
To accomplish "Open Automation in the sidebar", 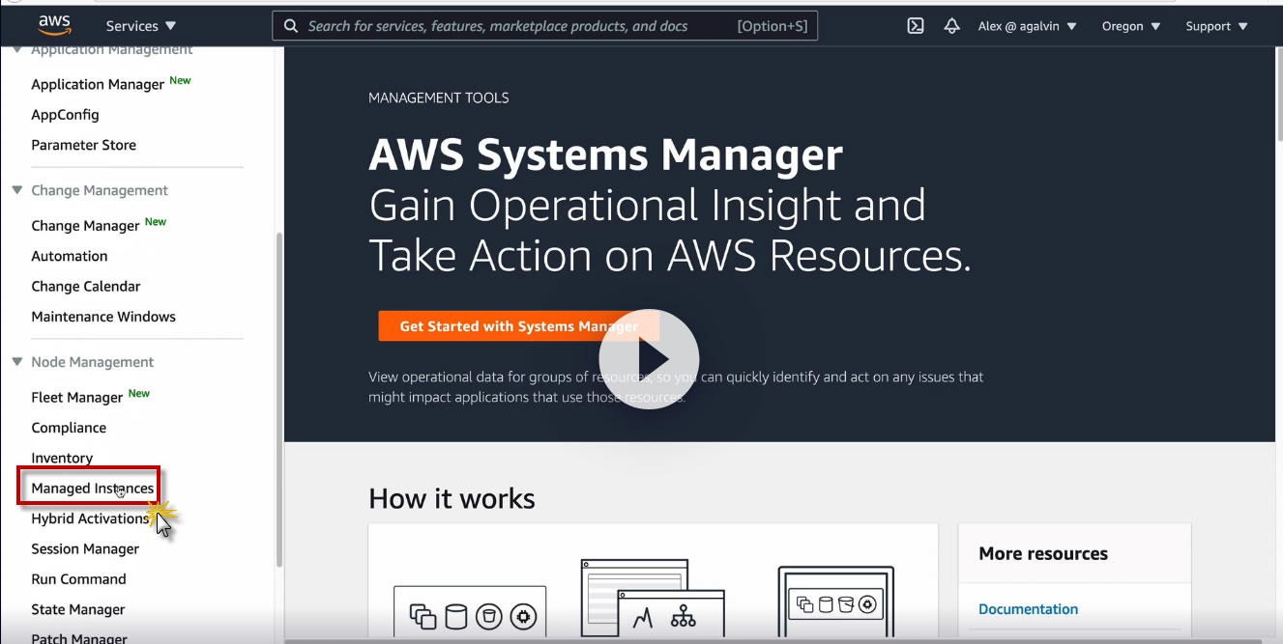I will (x=70, y=256).
